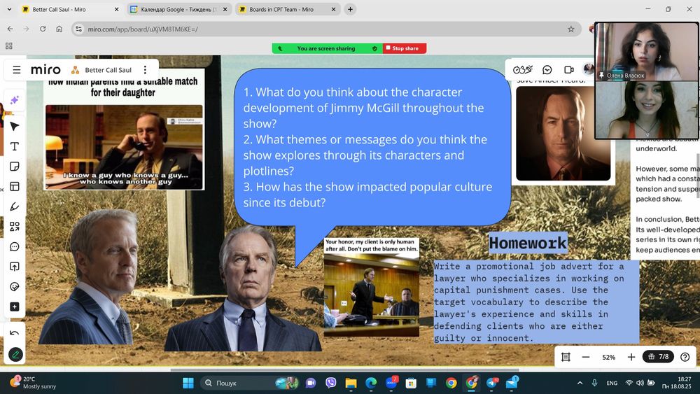This screenshot has height=394, width=700.
Task: Choose the Select cursor tool
Action: [14, 127]
